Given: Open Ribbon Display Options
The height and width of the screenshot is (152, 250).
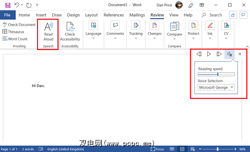Looking at the screenshot, I should coord(202,5).
